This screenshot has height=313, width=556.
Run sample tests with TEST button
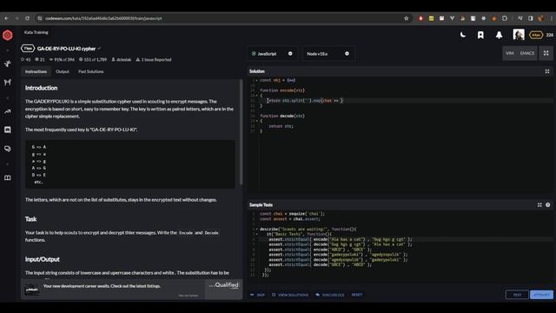click(517, 295)
